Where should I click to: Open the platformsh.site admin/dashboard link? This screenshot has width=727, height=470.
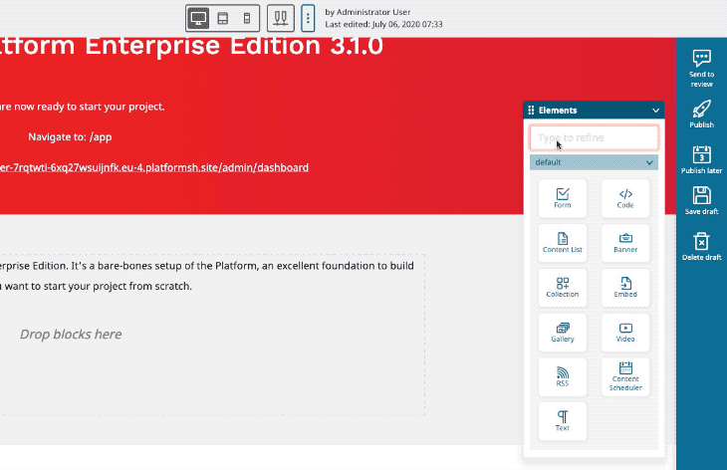(x=154, y=167)
